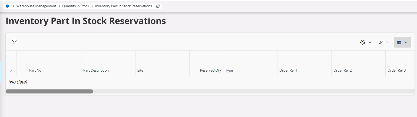Expand the dropdown arrow beside the gear
Screen dimensions: 417x117
coord(370,42)
